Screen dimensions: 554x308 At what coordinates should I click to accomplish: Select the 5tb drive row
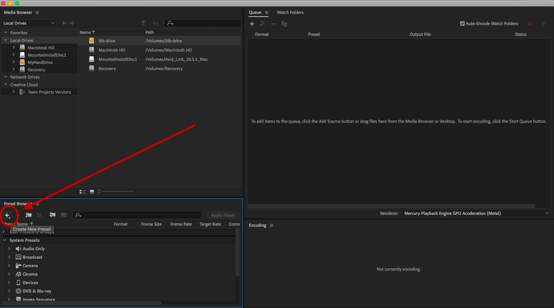(x=159, y=40)
